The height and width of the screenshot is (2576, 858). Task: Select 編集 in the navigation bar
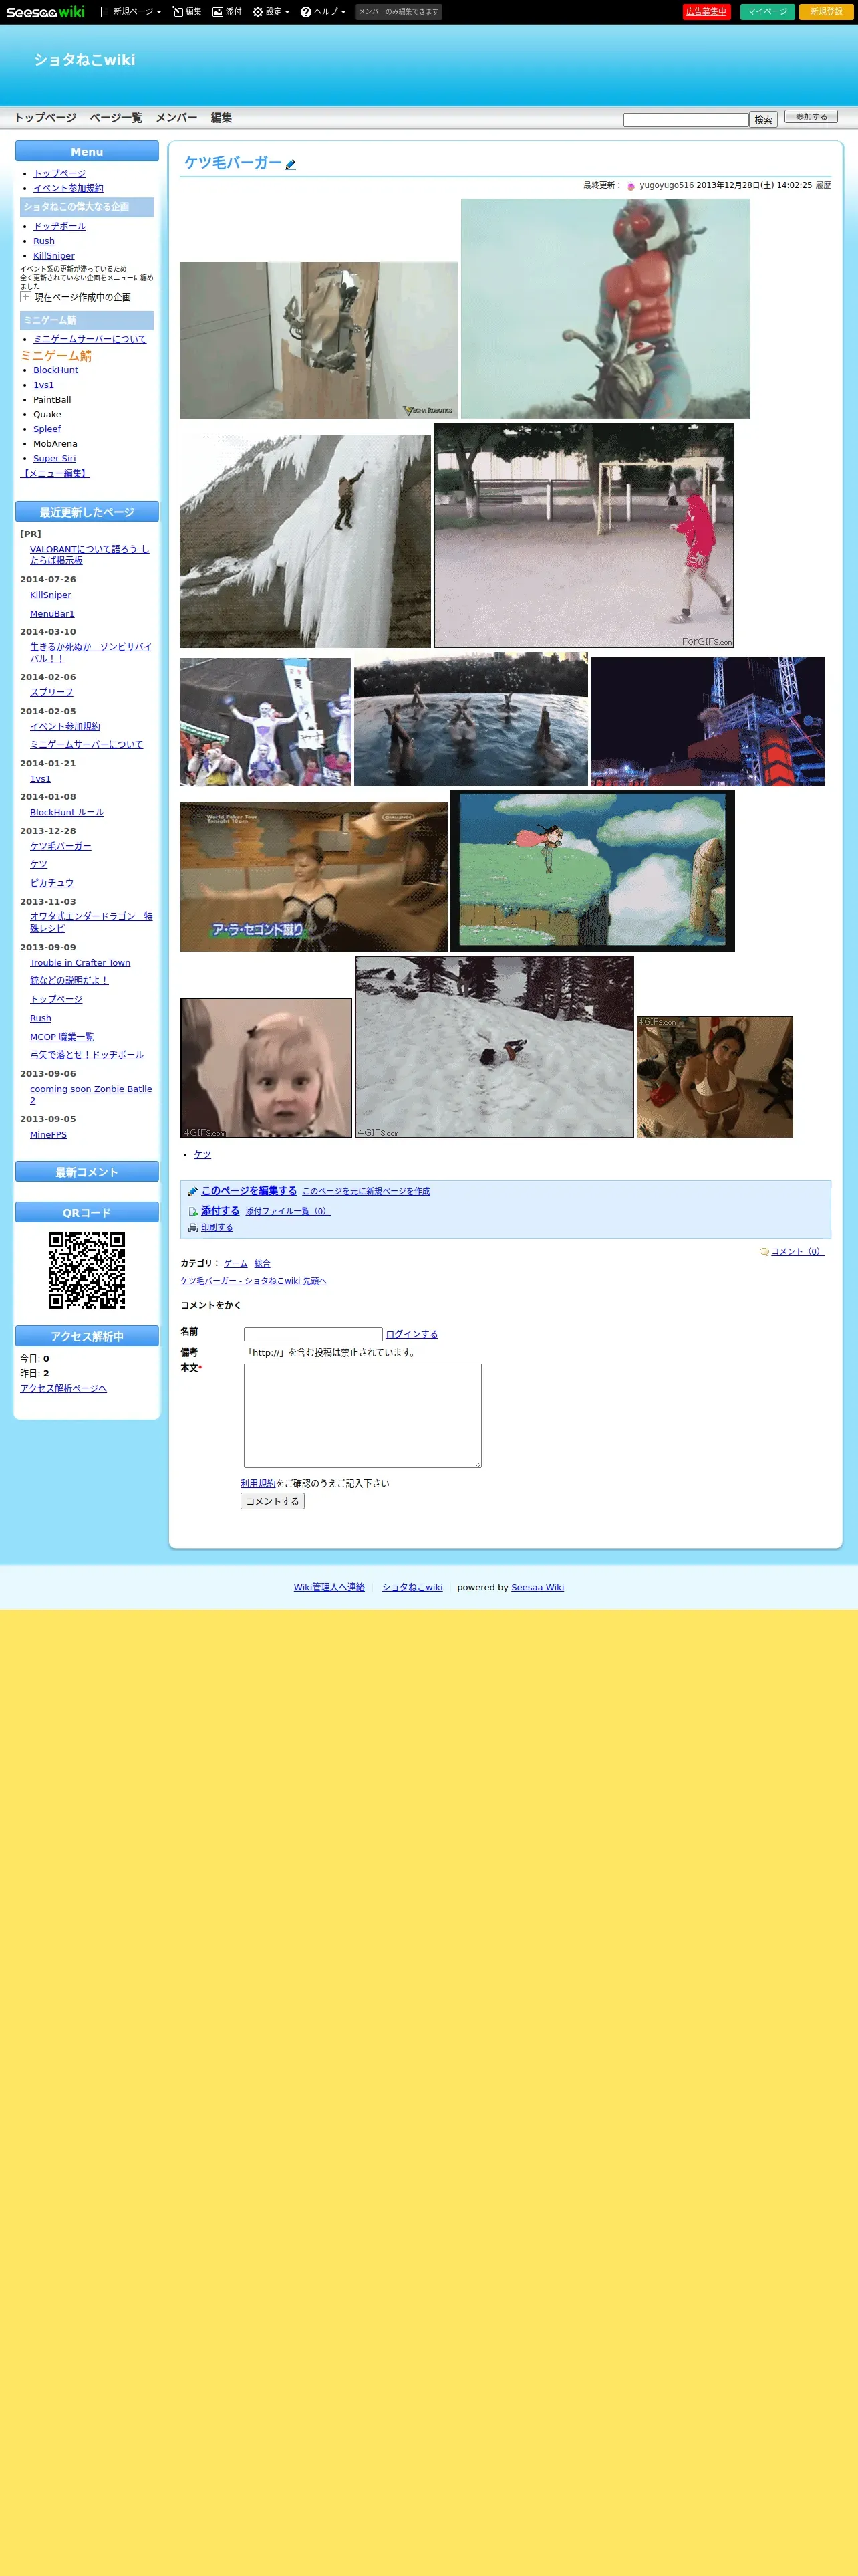tap(222, 118)
